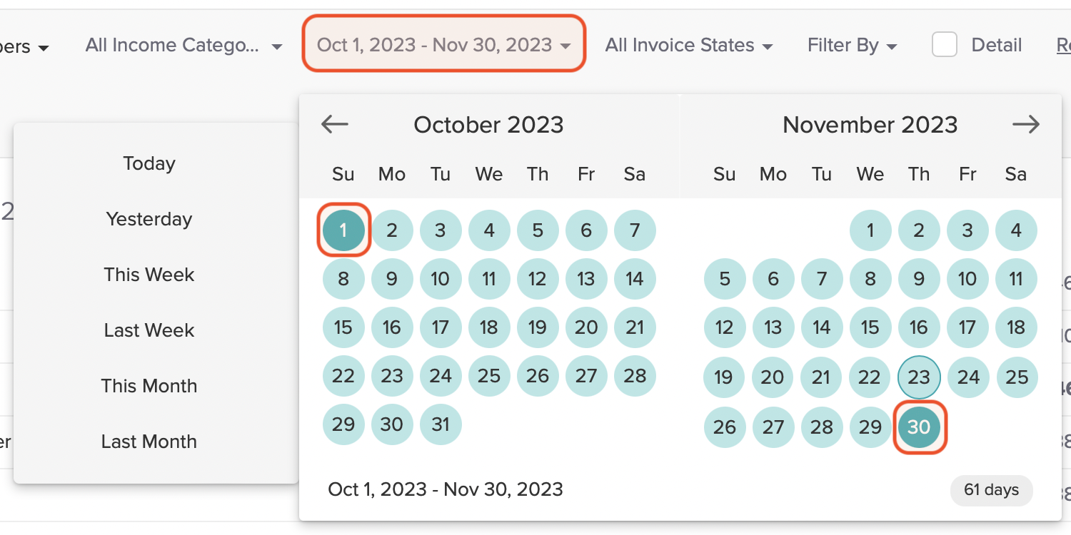Click the caret next to Filter By
Image resolution: width=1071 pixels, height=535 pixels.
[x=892, y=45]
